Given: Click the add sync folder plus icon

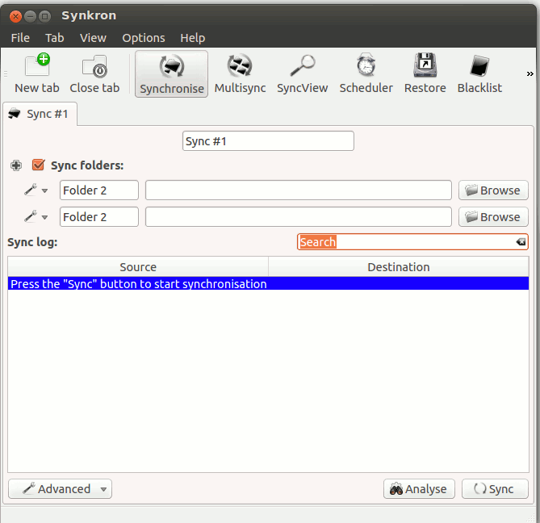Looking at the screenshot, I should point(16,165).
